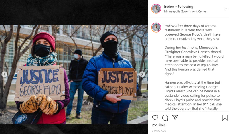
Task: Click the first caption paragraph about witness testimony
Action: [x=192, y=32]
